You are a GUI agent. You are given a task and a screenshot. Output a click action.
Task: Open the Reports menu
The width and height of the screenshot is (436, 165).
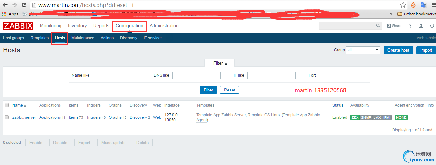(101, 26)
